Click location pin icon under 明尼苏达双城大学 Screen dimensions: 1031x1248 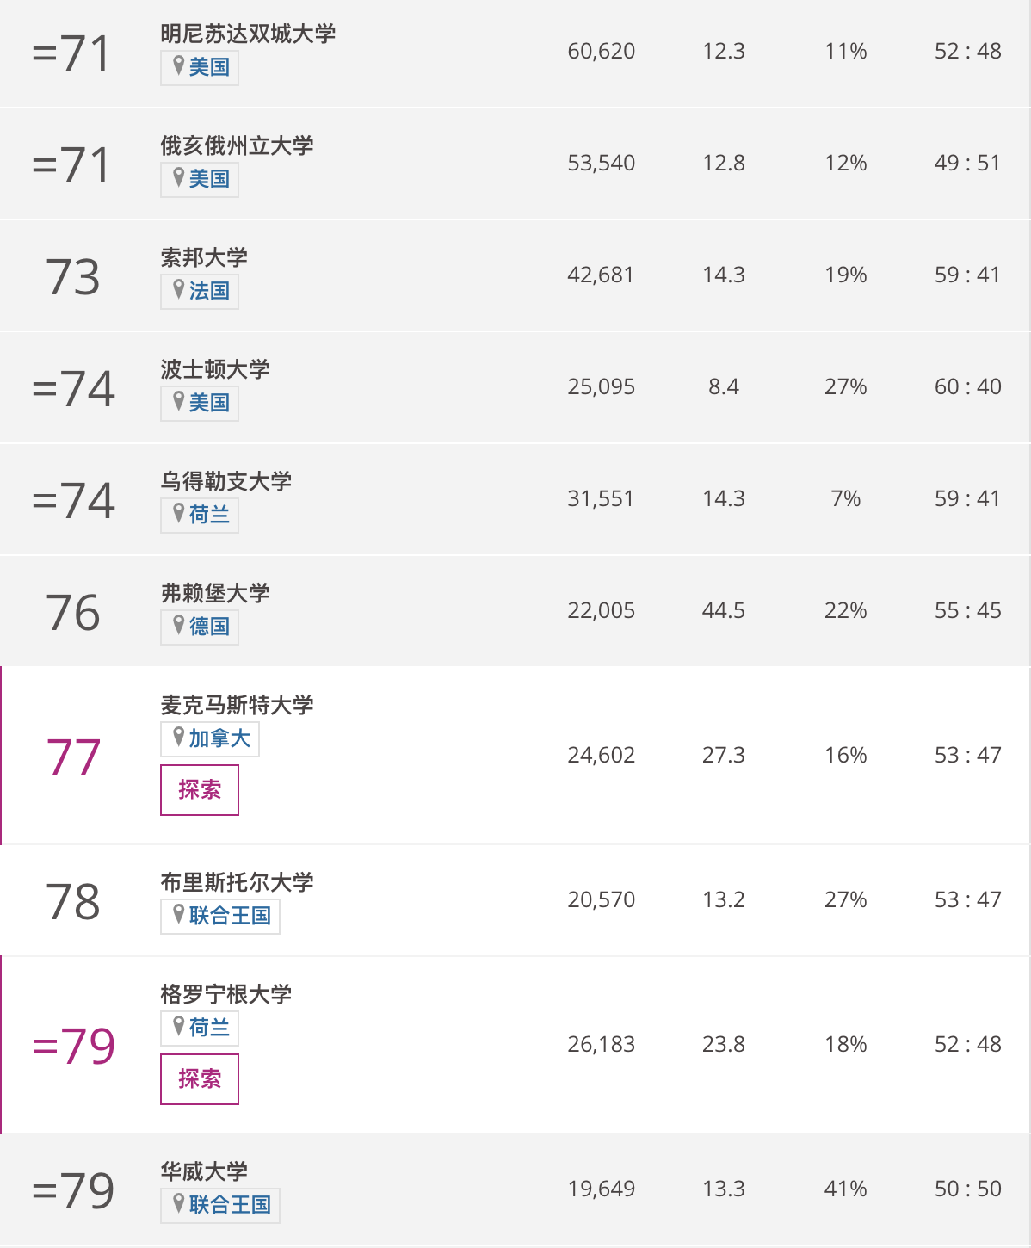pos(179,65)
